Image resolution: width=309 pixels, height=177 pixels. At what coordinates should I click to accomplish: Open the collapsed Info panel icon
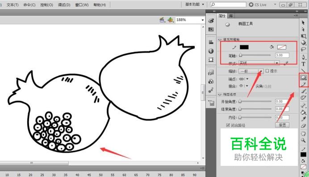point(211,51)
